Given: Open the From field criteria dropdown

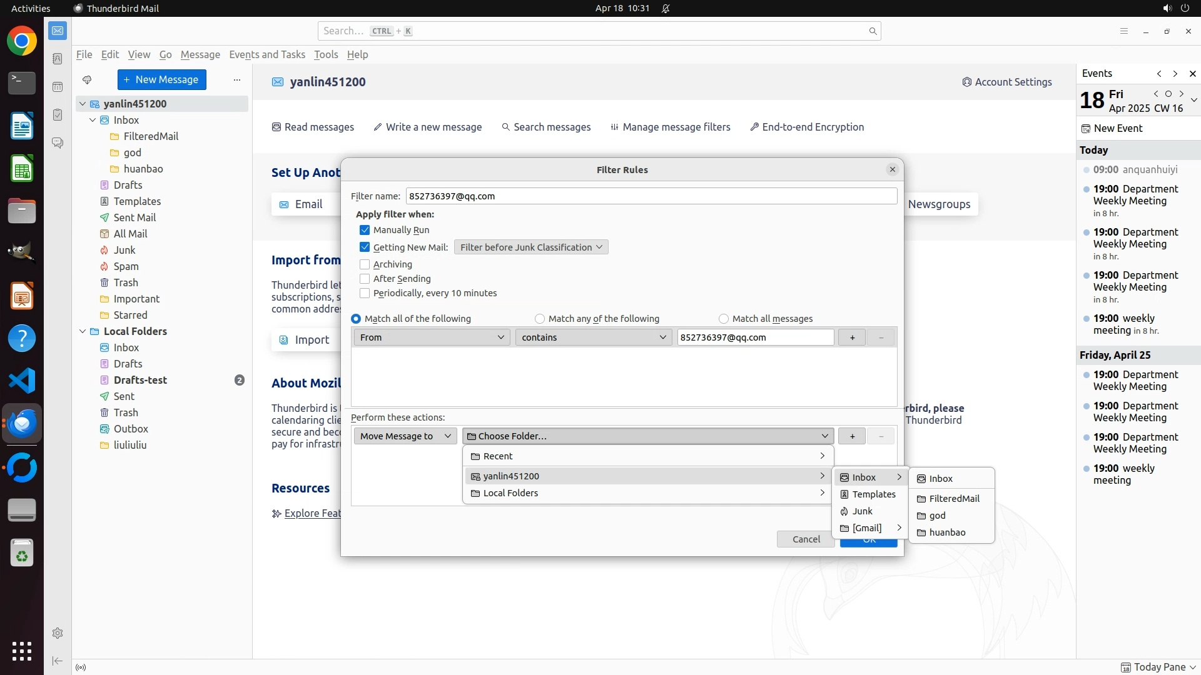Looking at the screenshot, I should click(432, 337).
